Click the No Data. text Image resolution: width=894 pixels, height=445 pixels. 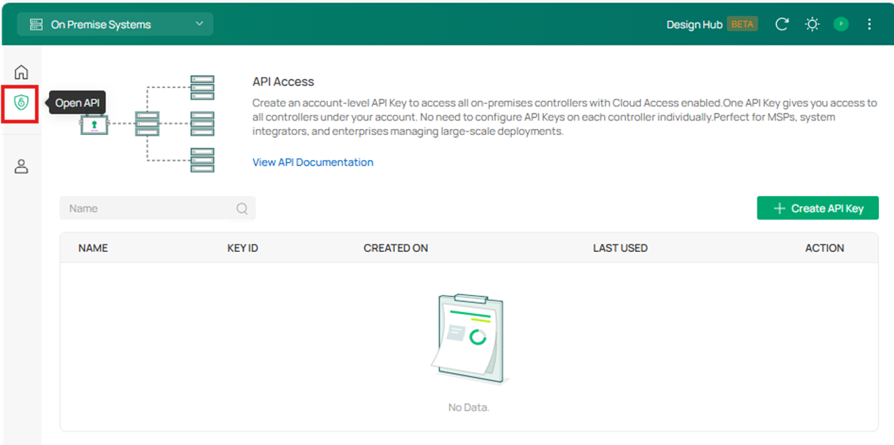469,407
